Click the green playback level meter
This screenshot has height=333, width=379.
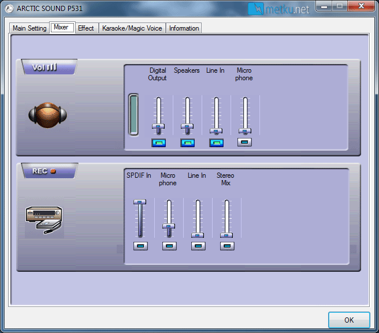pyautogui.click(x=133, y=114)
